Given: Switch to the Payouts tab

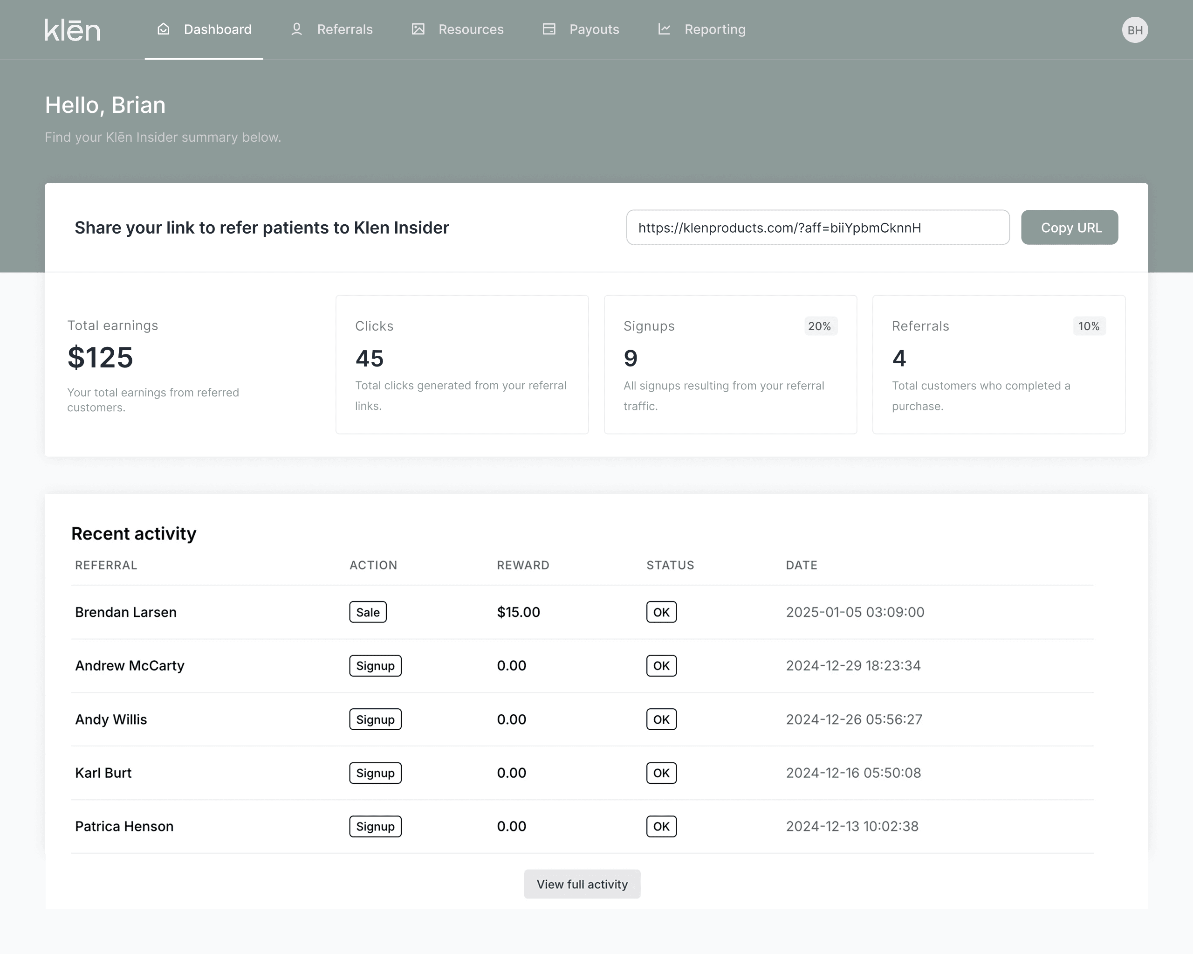Looking at the screenshot, I should (x=594, y=29).
